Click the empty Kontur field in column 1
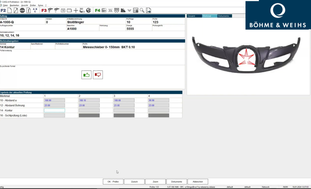The height and width of the screenshot is (189, 311). pyautogui.click(x=54, y=111)
